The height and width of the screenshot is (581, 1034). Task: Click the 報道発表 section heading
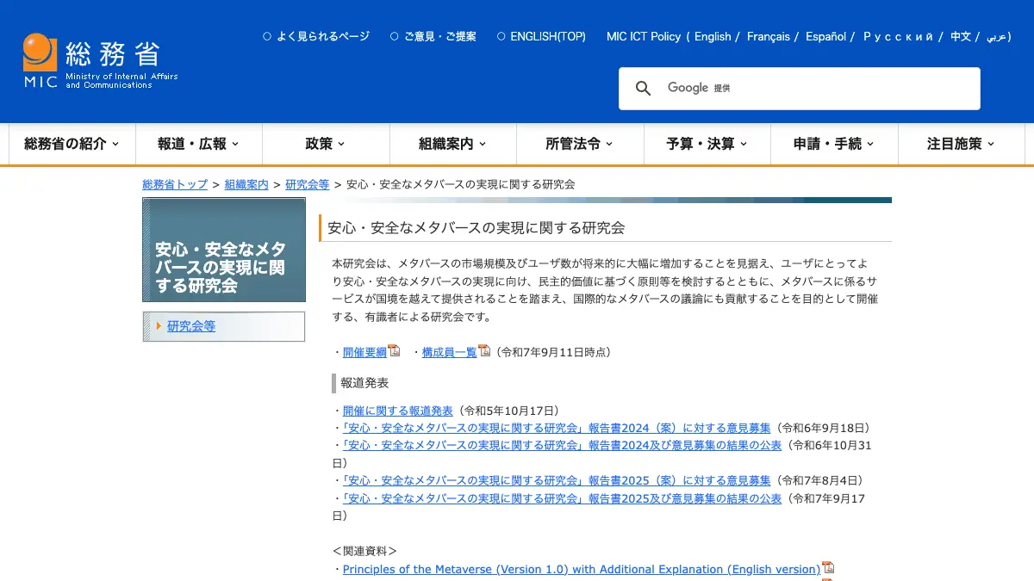(364, 383)
